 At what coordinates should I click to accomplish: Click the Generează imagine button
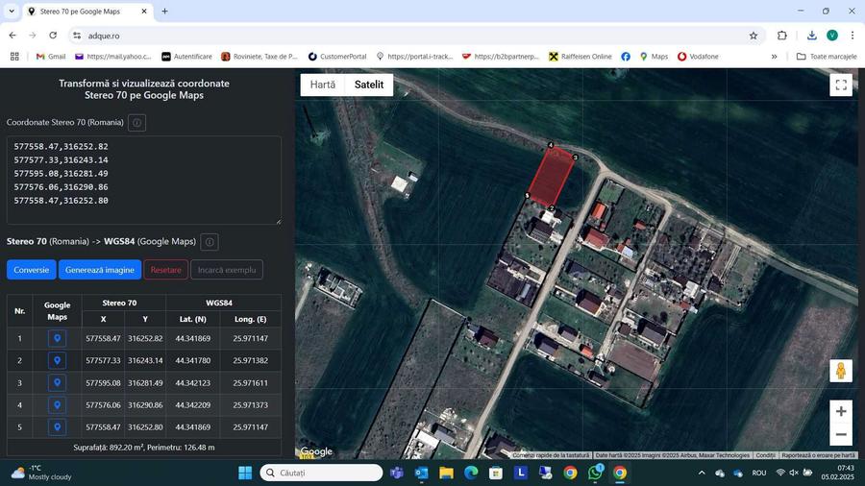coord(100,270)
